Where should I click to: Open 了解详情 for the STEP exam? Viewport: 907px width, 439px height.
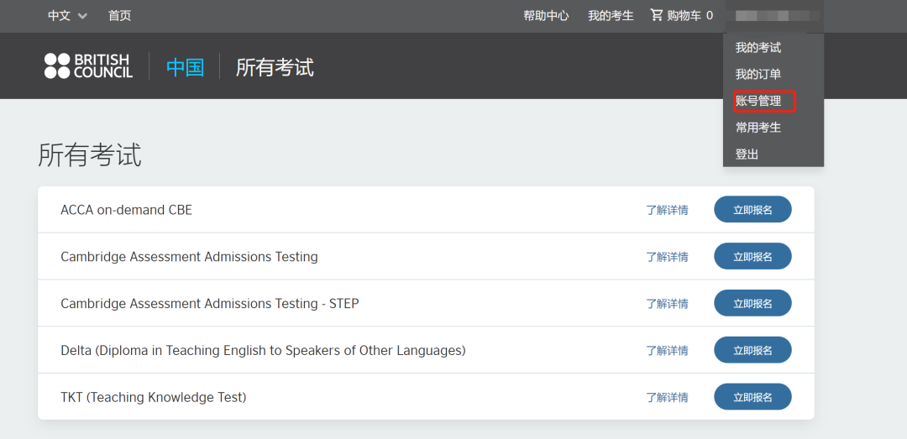(x=667, y=304)
